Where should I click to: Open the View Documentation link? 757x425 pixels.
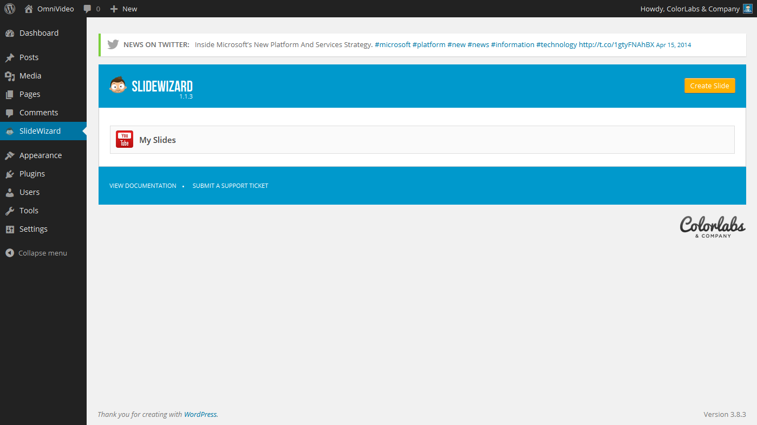(x=143, y=186)
